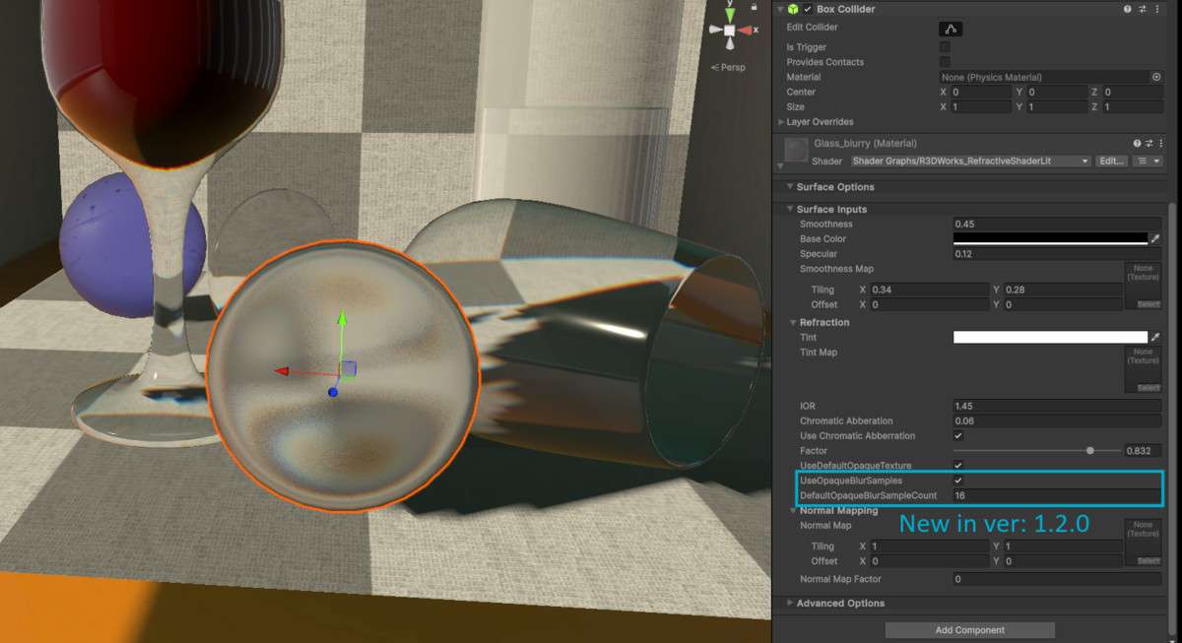Click the Edit Collider button icon
1182x643 pixels.
point(951,29)
